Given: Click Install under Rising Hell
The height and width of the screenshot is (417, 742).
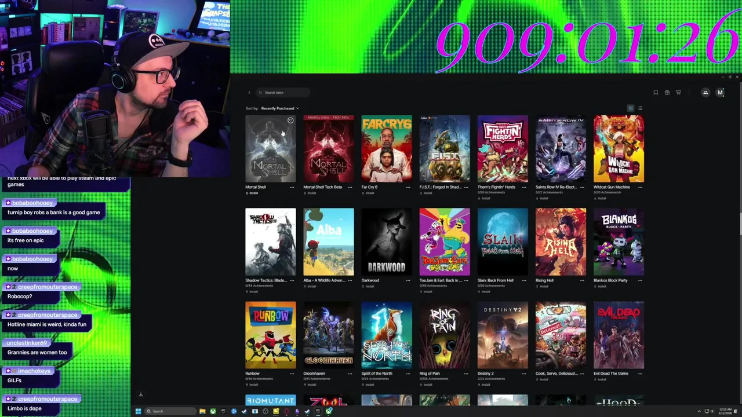Looking at the screenshot, I should (543, 286).
